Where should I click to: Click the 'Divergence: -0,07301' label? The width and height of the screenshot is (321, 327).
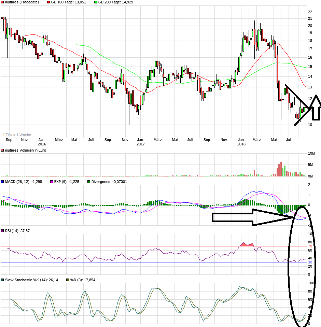click(x=109, y=182)
